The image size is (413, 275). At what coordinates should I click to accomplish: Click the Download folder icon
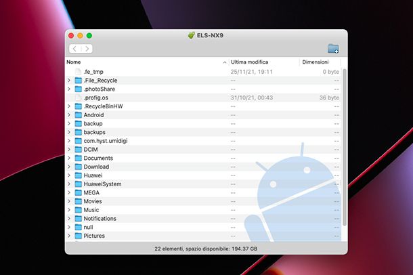[x=79, y=167]
